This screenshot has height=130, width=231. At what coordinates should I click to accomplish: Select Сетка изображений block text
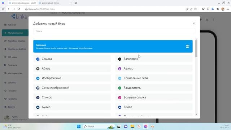pyautogui.click(x=55, y=88)
